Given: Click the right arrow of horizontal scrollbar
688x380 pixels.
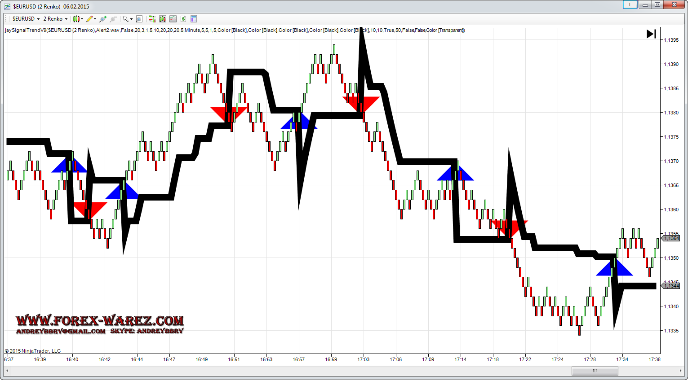Looking at the screenshot, I should click(680, 371).
